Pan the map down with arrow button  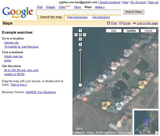click(80, 39)
